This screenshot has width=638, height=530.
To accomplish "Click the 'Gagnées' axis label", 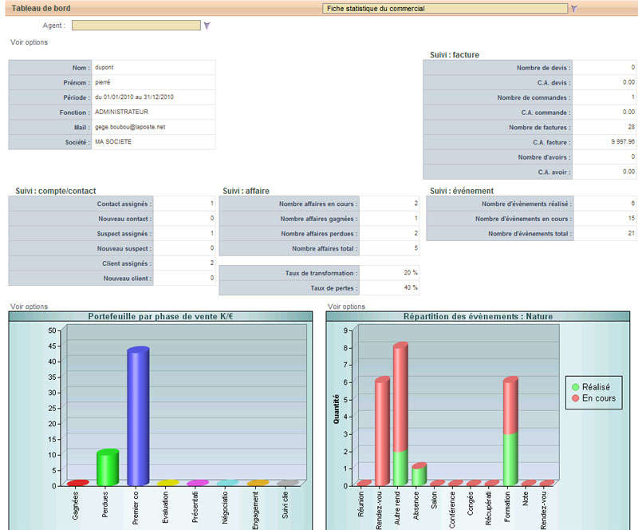I will tap(75, 505).
